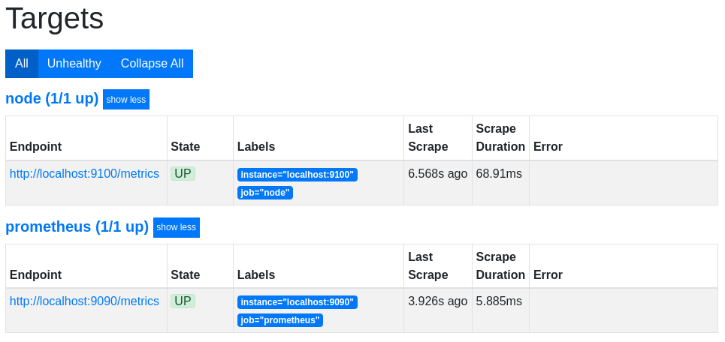Click the job="prometheus" label badge
The image size is (725, 342).
point(280,320)
